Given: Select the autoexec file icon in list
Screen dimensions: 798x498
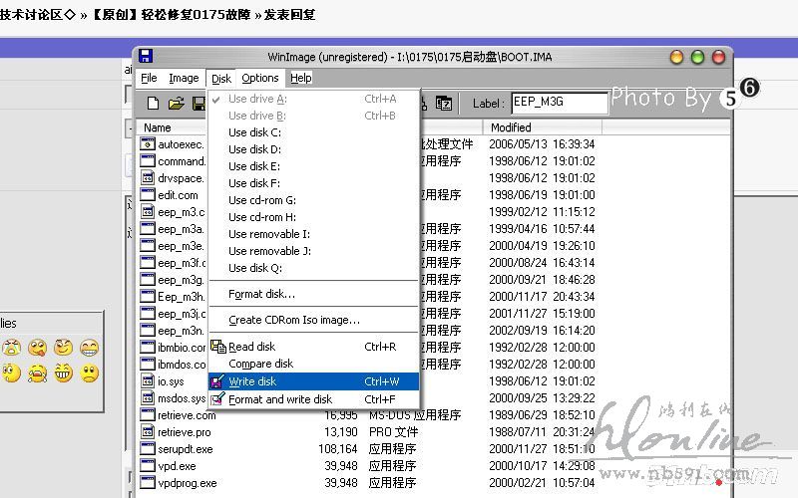Looking at the screenshot, I should click(x=148, y=144).
